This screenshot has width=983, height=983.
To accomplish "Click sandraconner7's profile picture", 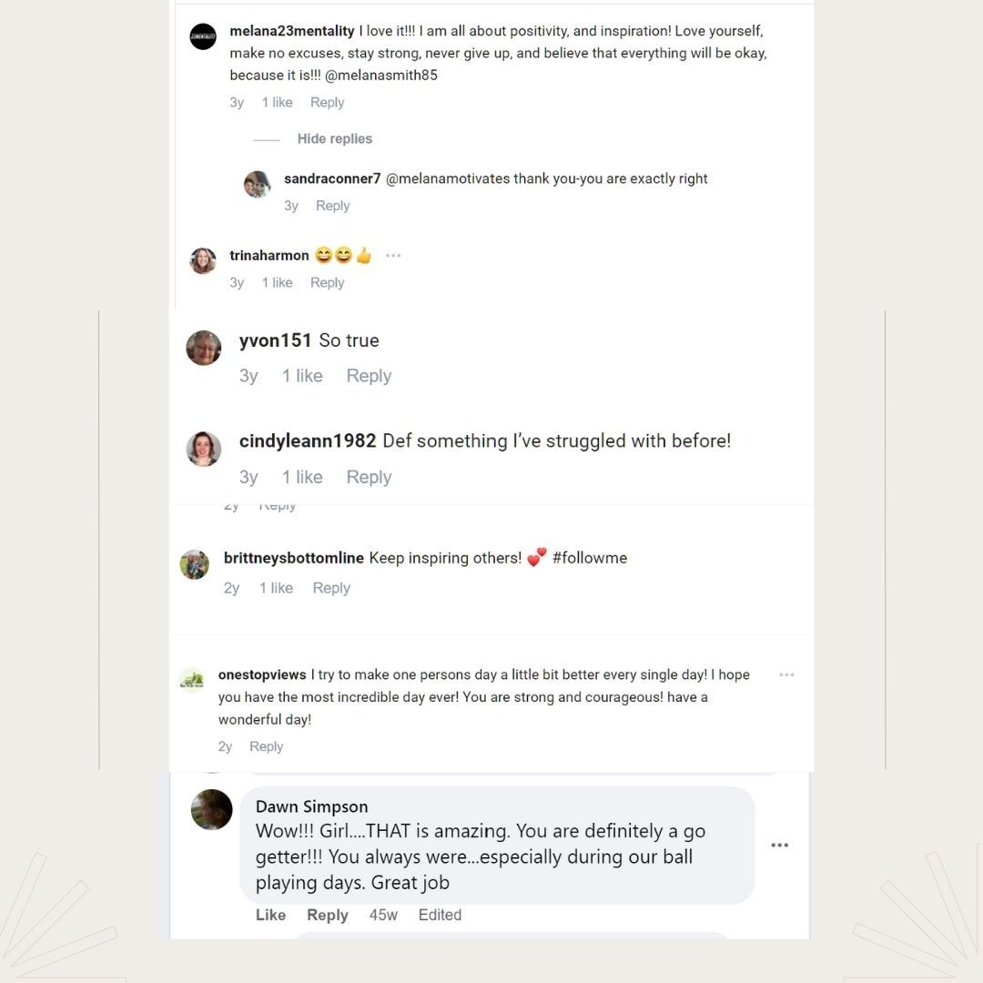I will pos(258,184).
